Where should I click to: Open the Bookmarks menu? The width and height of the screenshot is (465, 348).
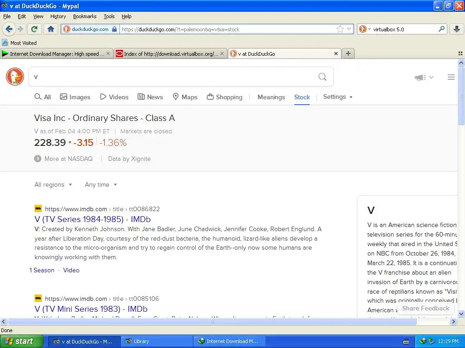(x=85, y=16)
